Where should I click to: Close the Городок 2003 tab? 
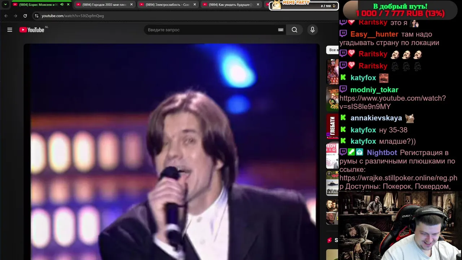click(131, 5)
